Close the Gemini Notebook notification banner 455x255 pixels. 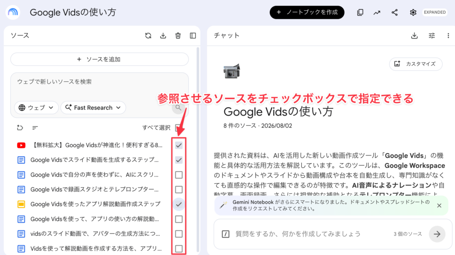[x=439, y=205]
